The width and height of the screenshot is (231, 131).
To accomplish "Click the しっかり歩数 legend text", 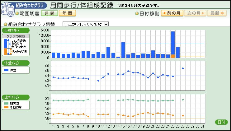I will (20, 51).
